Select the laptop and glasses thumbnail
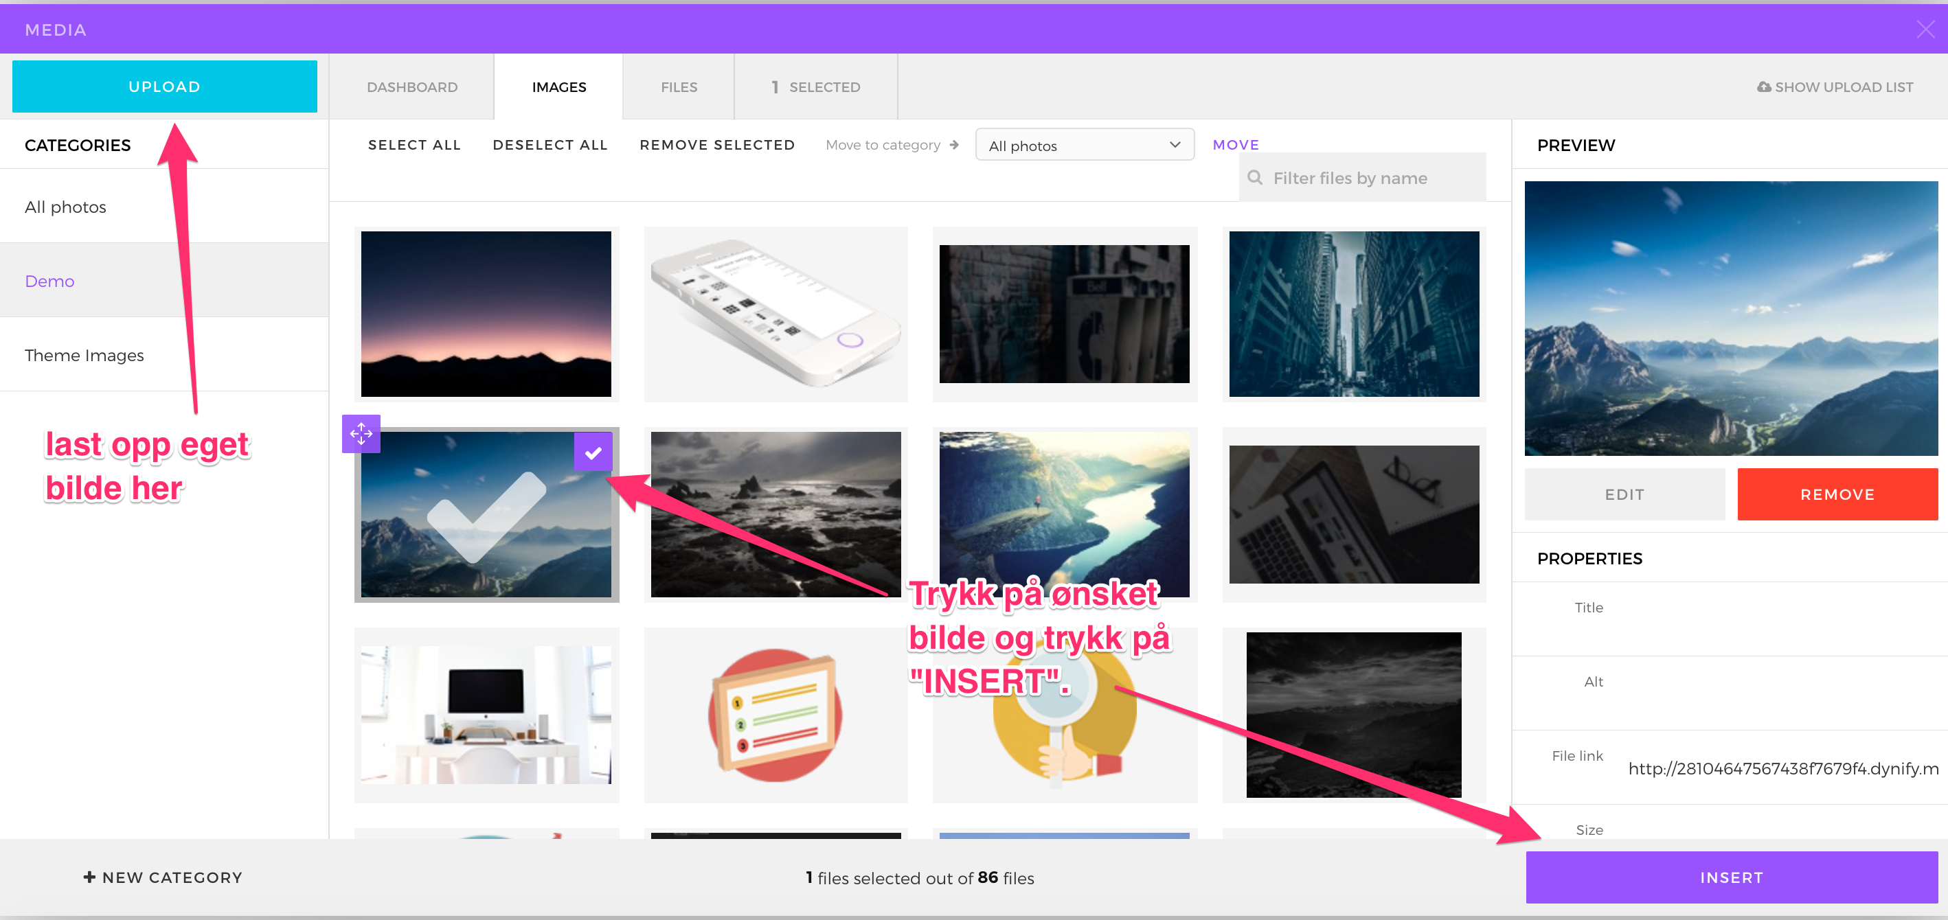 (x=1354, y=514)
